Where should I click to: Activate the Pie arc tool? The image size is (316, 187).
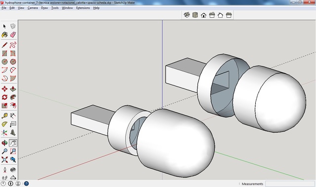[13, 78]
